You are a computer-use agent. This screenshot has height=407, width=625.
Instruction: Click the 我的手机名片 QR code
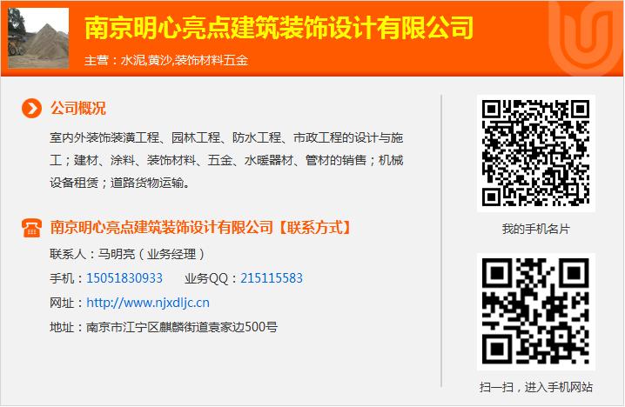[536, 153]
